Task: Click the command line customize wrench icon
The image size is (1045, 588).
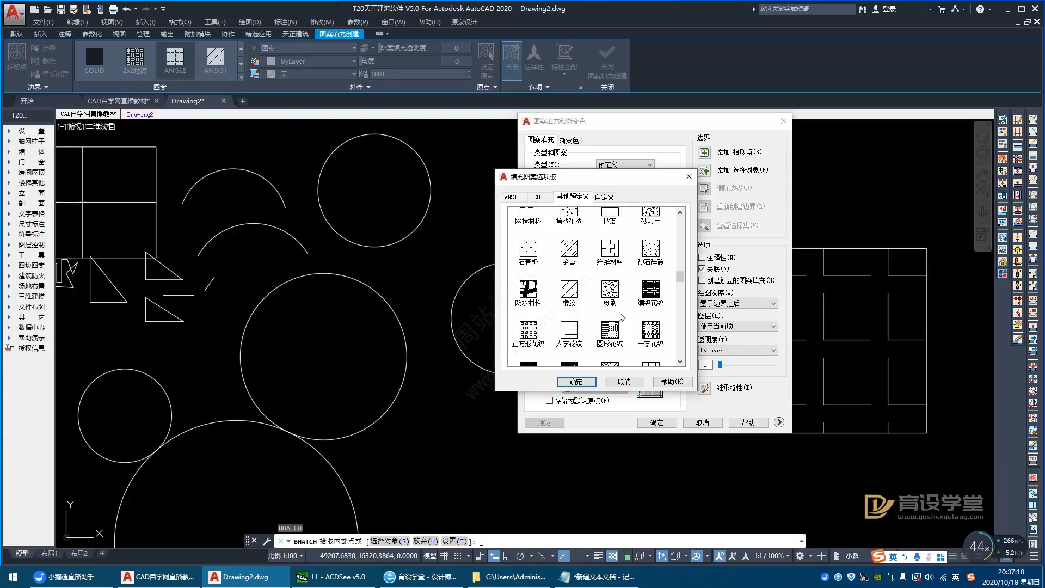Action: tap(267, 541)
